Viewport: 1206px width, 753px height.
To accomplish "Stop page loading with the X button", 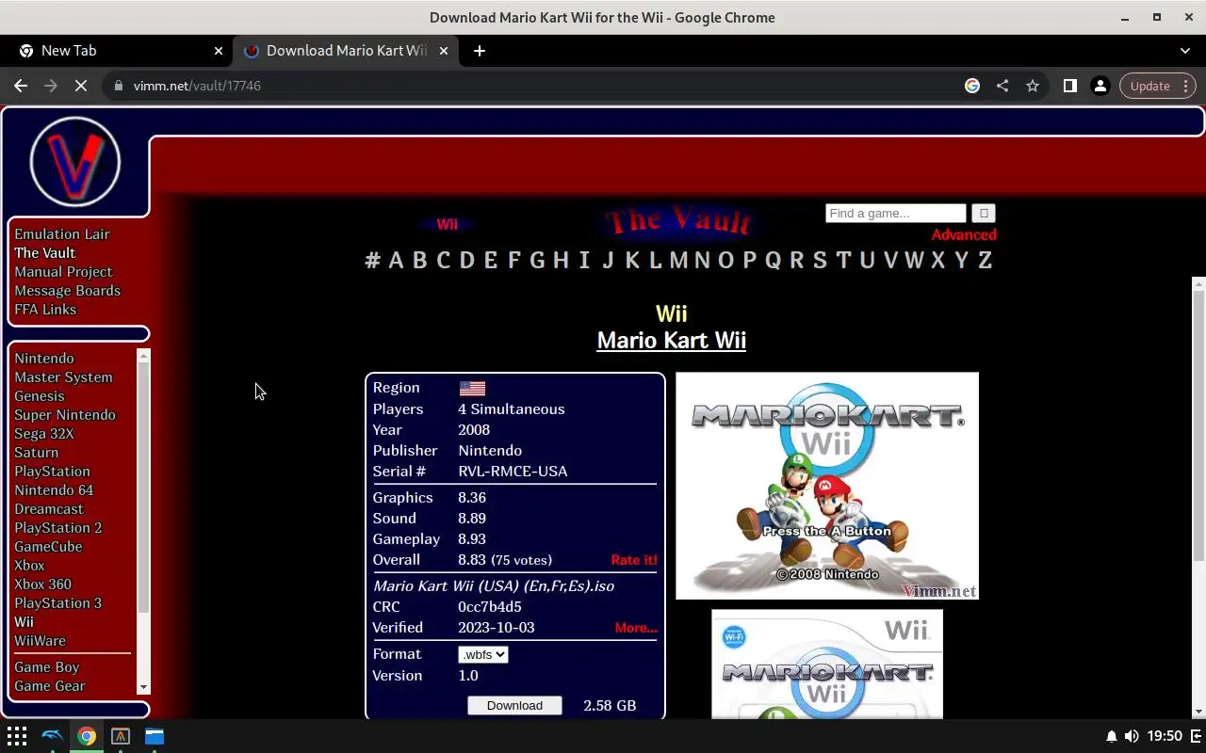I will (81, 86).
